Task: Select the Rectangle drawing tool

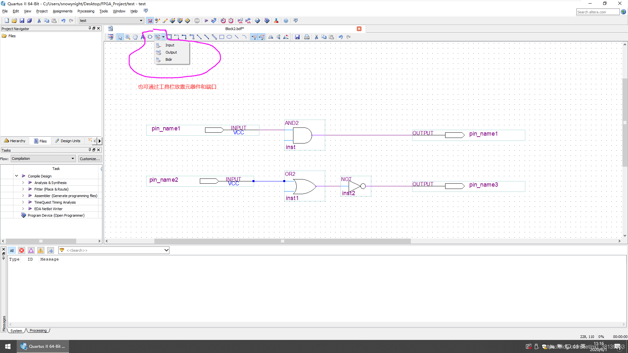Action: [x=222, y=37]
